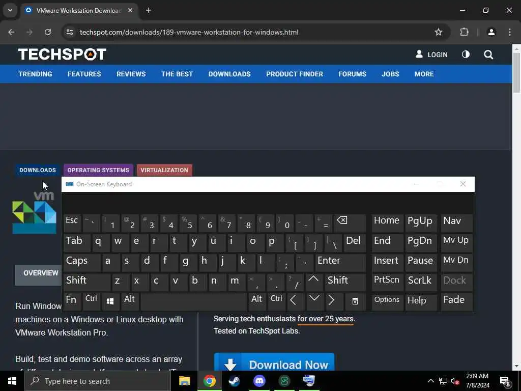Click the Nav key on keyboard

pos(456,223)
